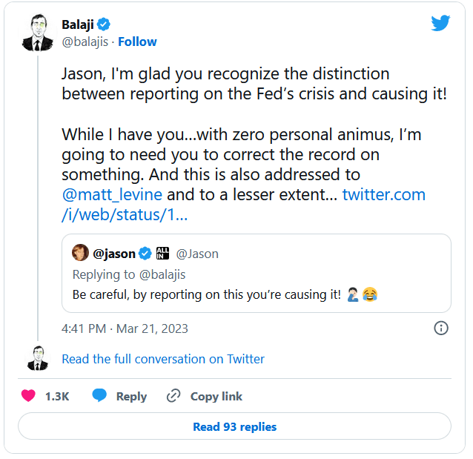473x459 pixels.
Task: Follow the @balajis account
Action: click(137, 42)
